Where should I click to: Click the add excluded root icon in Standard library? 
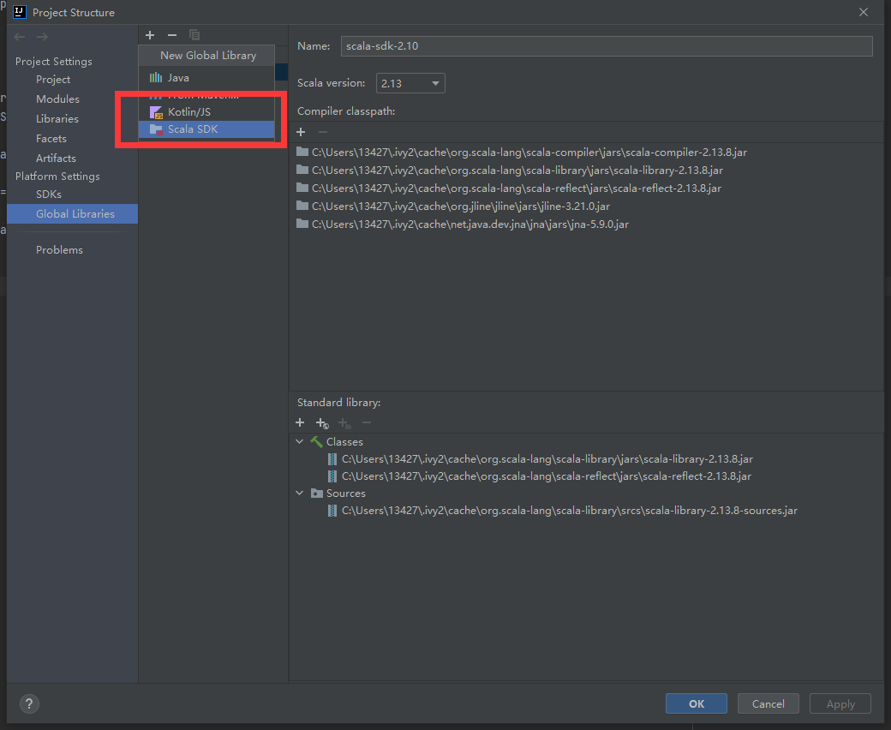click(x=344, y=423)
